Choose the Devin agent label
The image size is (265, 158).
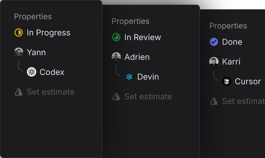click(148, 77)
